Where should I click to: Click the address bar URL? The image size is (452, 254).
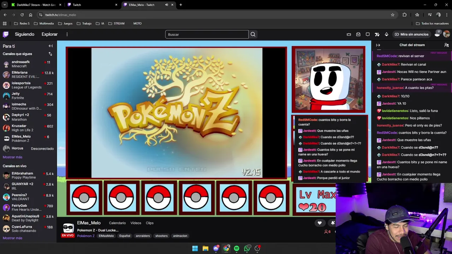(61, 15)
